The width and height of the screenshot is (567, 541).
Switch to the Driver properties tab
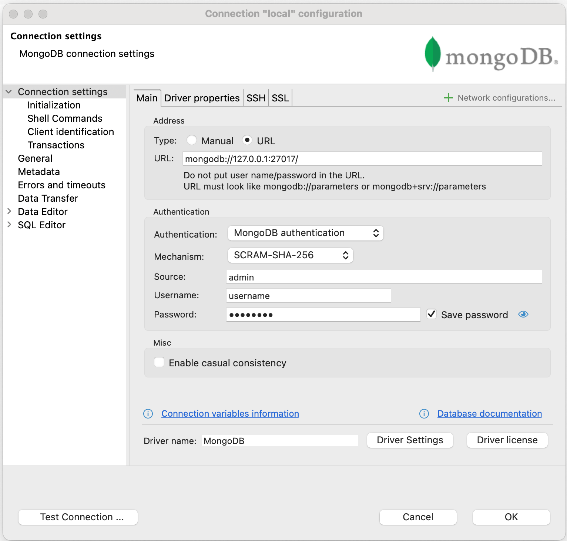coord(202,98)
